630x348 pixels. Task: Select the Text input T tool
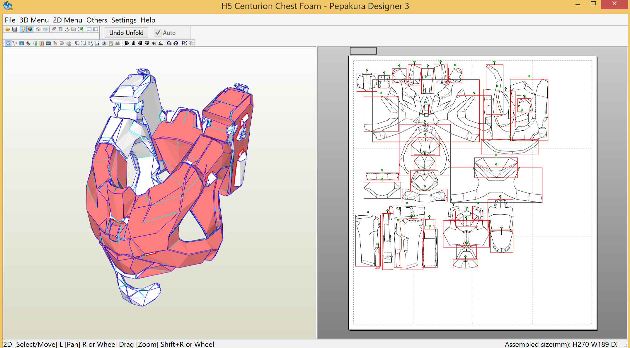(42, 43)
